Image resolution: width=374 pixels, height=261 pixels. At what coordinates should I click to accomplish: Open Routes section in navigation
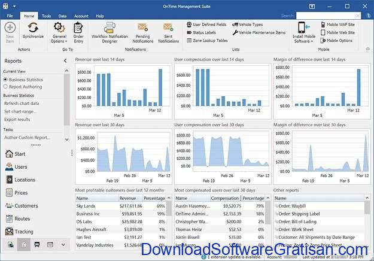(x=17, y=218)
